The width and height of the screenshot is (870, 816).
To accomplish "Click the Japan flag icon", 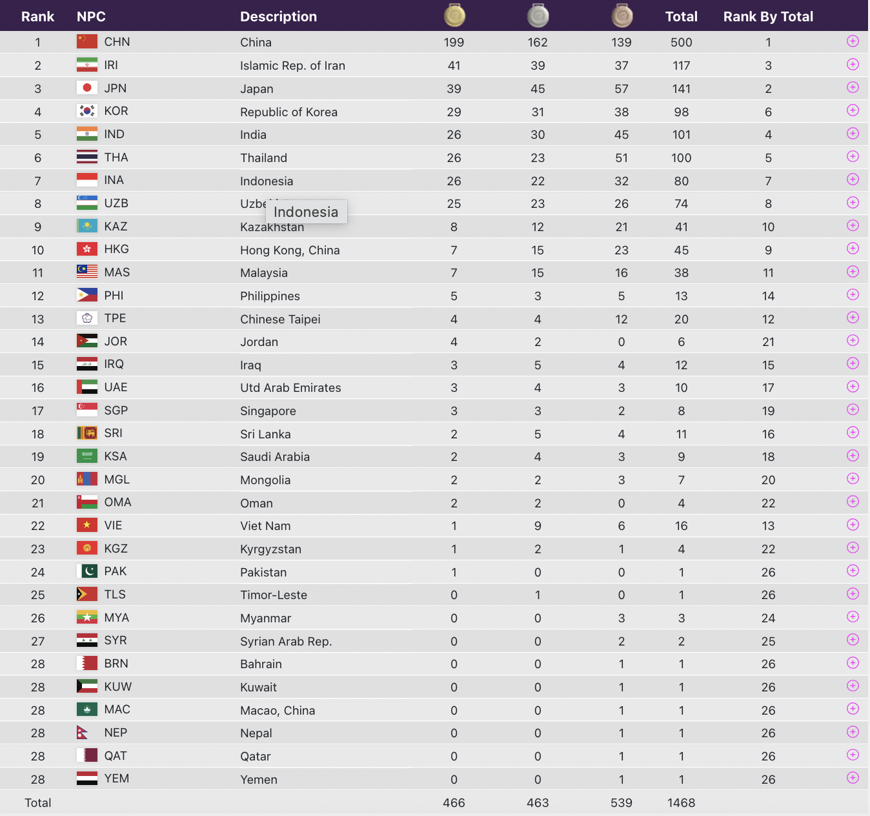I will coord(87,88).
